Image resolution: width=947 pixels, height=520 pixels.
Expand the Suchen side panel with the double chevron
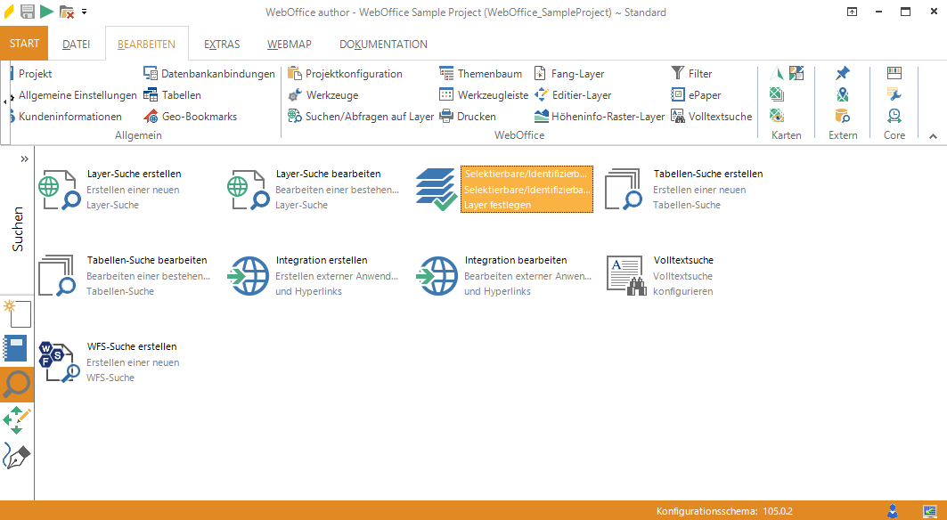click(25, 158)
